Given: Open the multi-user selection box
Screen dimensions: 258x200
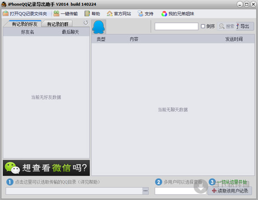Looking at the screenshot, I should point(180,191).
